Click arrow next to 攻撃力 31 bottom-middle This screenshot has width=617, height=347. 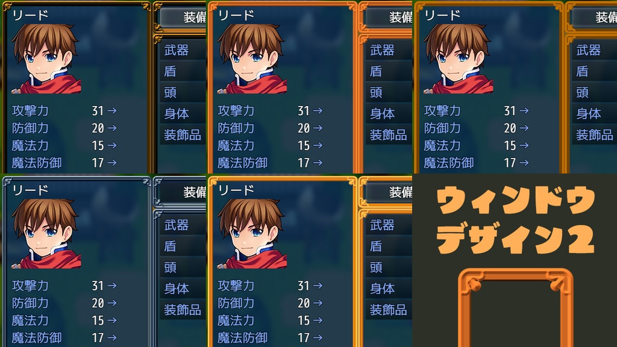pos(318,285)
